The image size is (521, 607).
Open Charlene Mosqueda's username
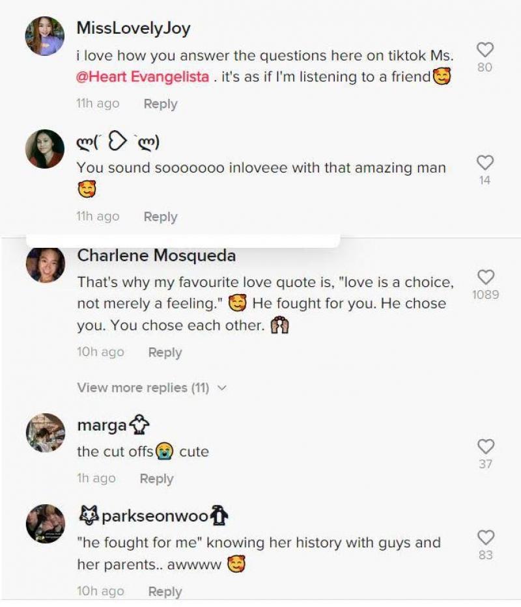tap(156, 256)
